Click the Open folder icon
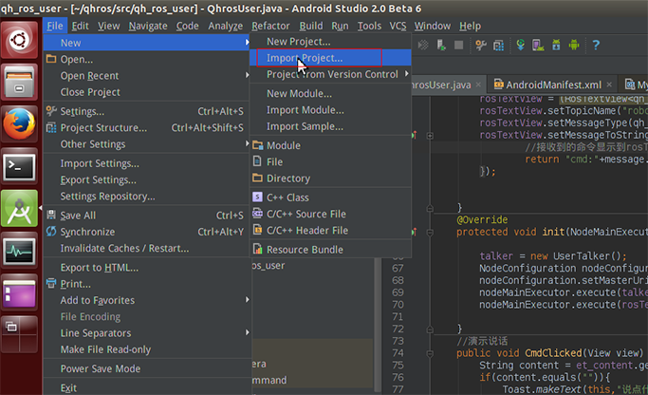Image resolution: width=648 pixels, height=395 pixels. click(51, 59)
